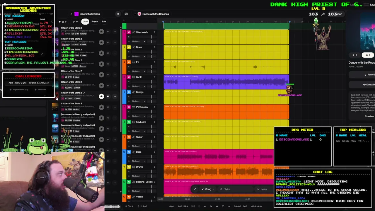Open options menu for Backing_Vocals track
Screen dimensions: 375x211
[x=154, y=182]
